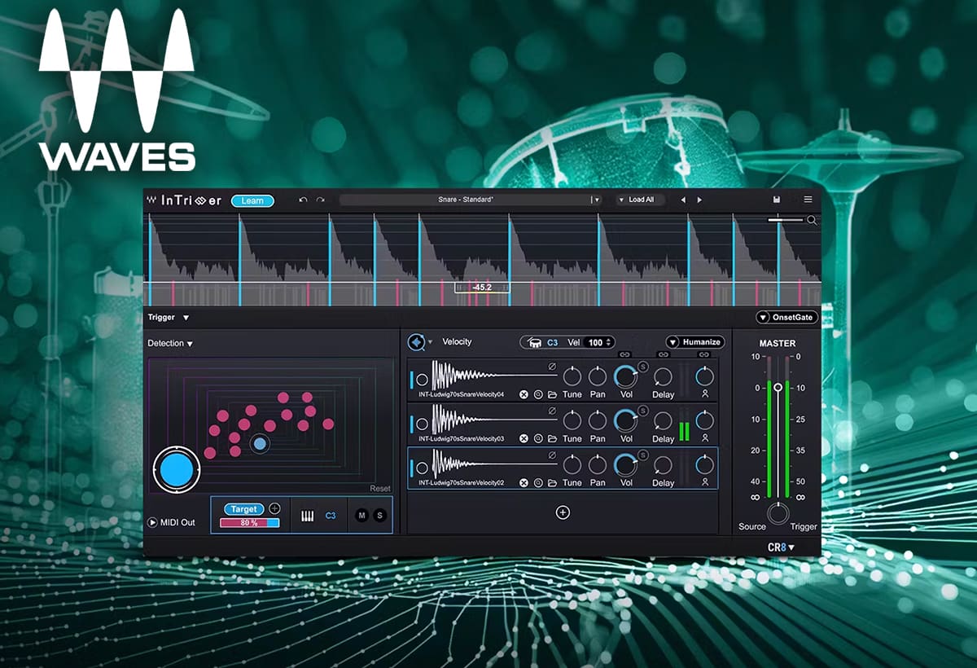977x668 pixels.
Task: Enable the INT-Ludwig70sSnareVelocity02 layer circle
Action: click(x=422, y=468)
